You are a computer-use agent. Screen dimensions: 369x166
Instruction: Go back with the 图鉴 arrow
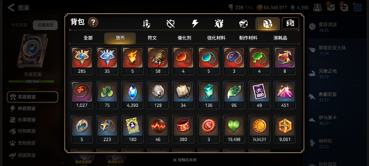tap(18, 8)
